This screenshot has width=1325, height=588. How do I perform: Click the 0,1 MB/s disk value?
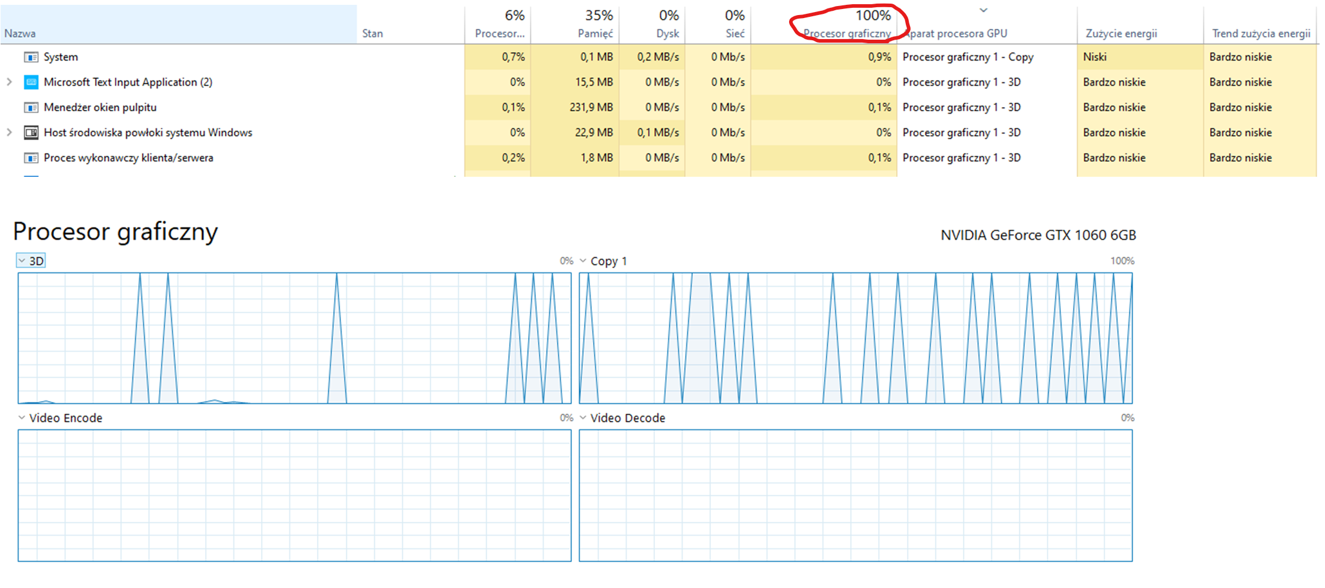[x=658, y=133]
